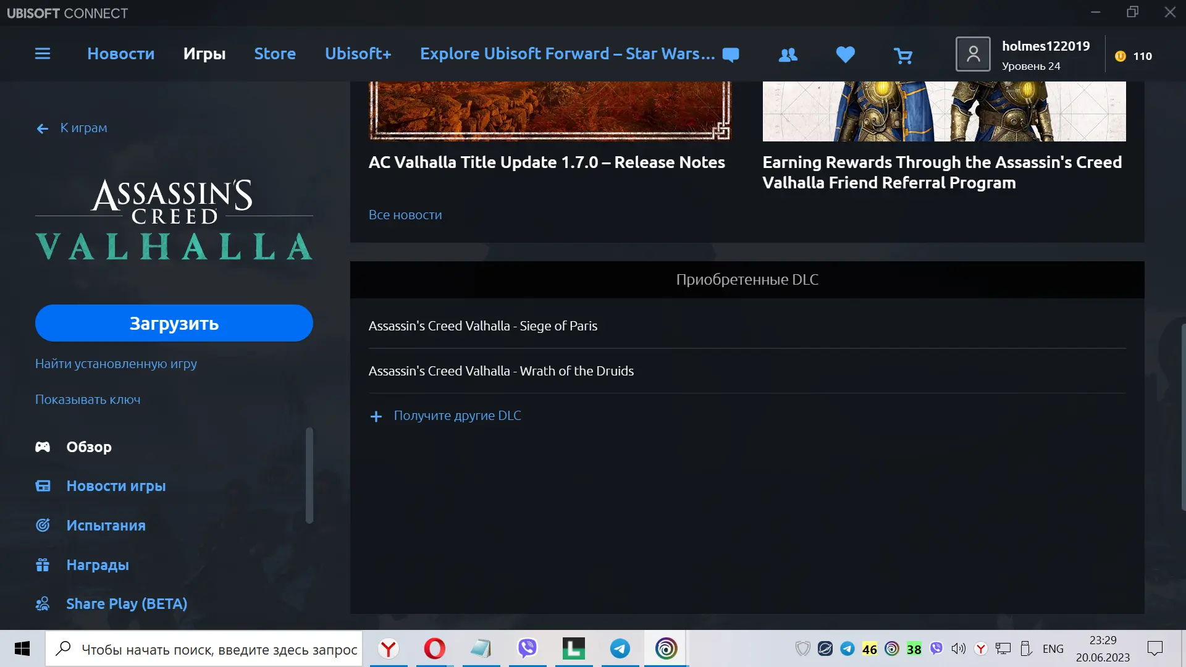Image resolution: width=1186 pixels, height=667 pixels.
Task: Click the Assassin's Creed Valhalla logo
Action: 174,220
